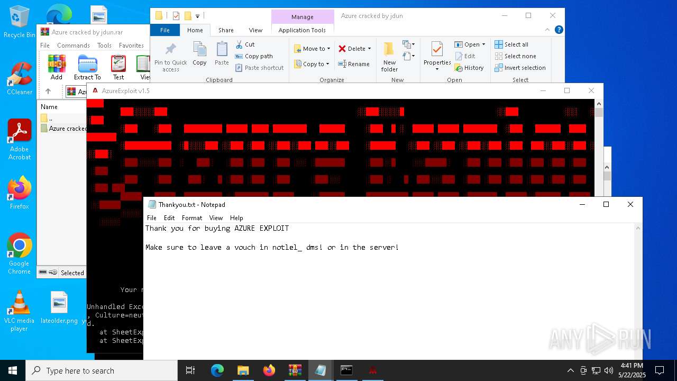The image size is (677, 381).
Task: Open Notepad File menu
Action: coord(152,218)
